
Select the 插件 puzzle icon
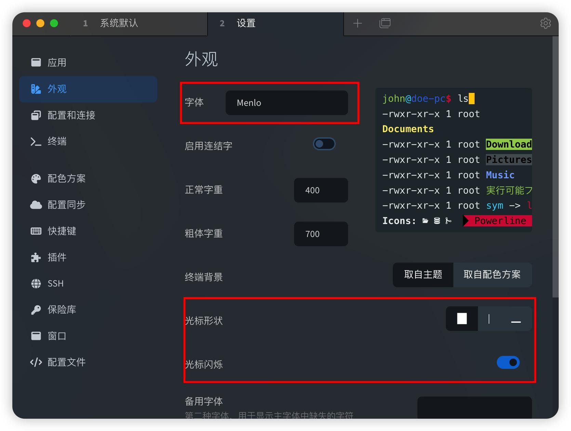[36, 258]
